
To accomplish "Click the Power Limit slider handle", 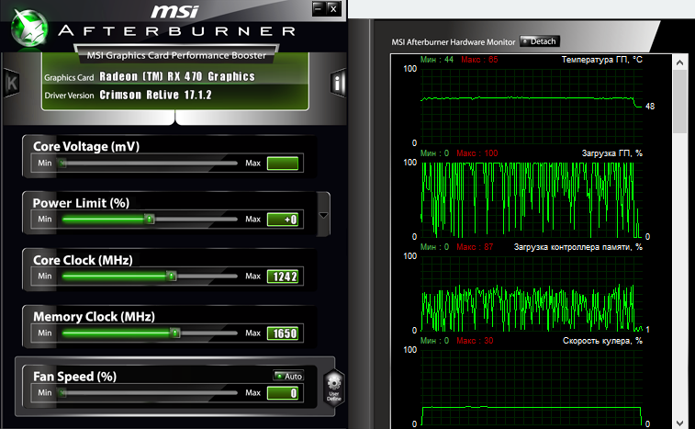I will pos(150,220).
